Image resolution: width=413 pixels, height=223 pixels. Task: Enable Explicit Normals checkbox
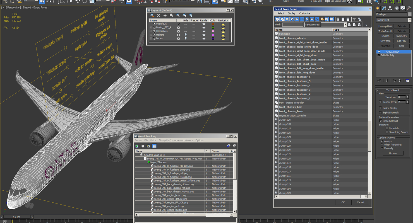click(380, 113)
